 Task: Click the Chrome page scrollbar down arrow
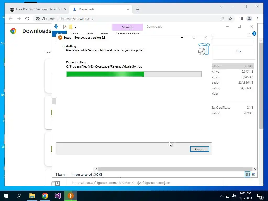pos(261,183)
